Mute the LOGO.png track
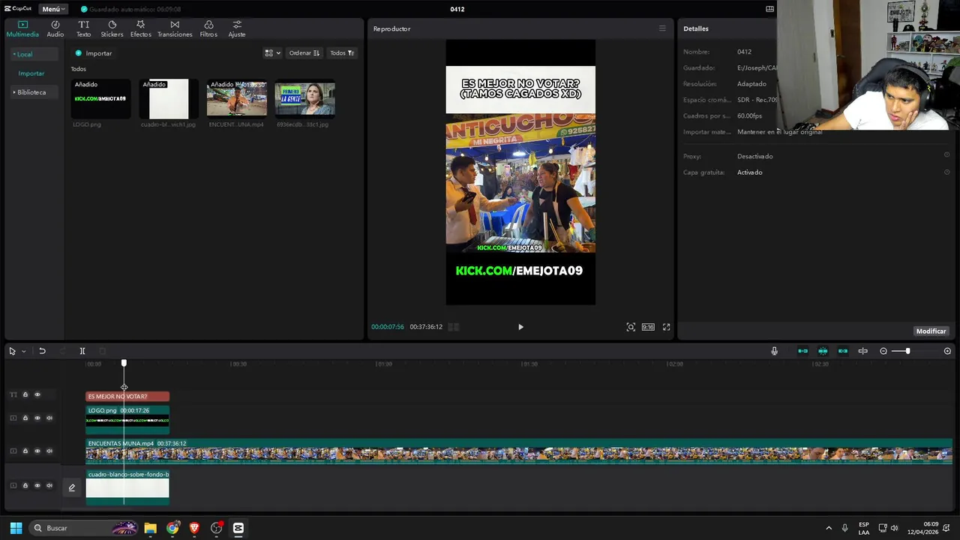 point(49,418)
